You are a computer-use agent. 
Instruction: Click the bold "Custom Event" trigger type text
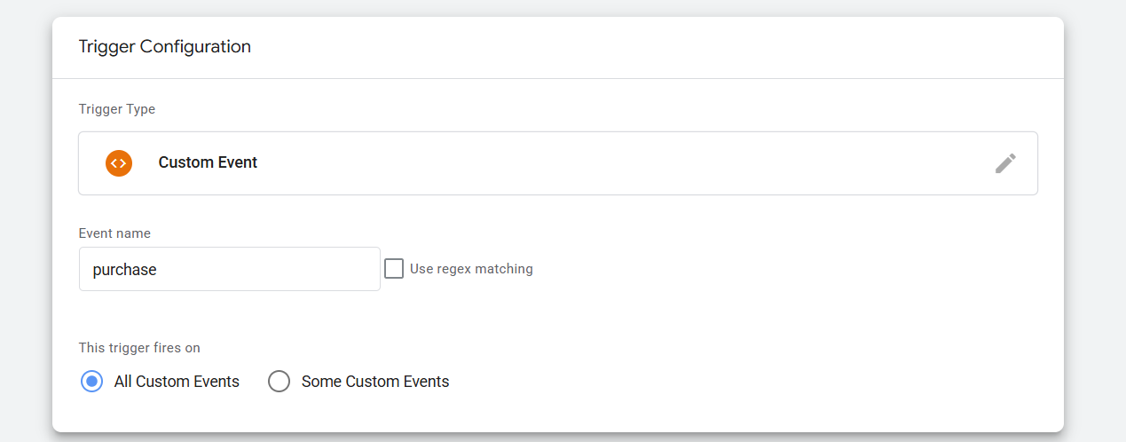(208, 163)
